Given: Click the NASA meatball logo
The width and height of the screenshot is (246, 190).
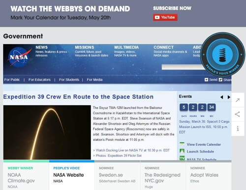Looking at the screenshot, I should pos(19,57).
